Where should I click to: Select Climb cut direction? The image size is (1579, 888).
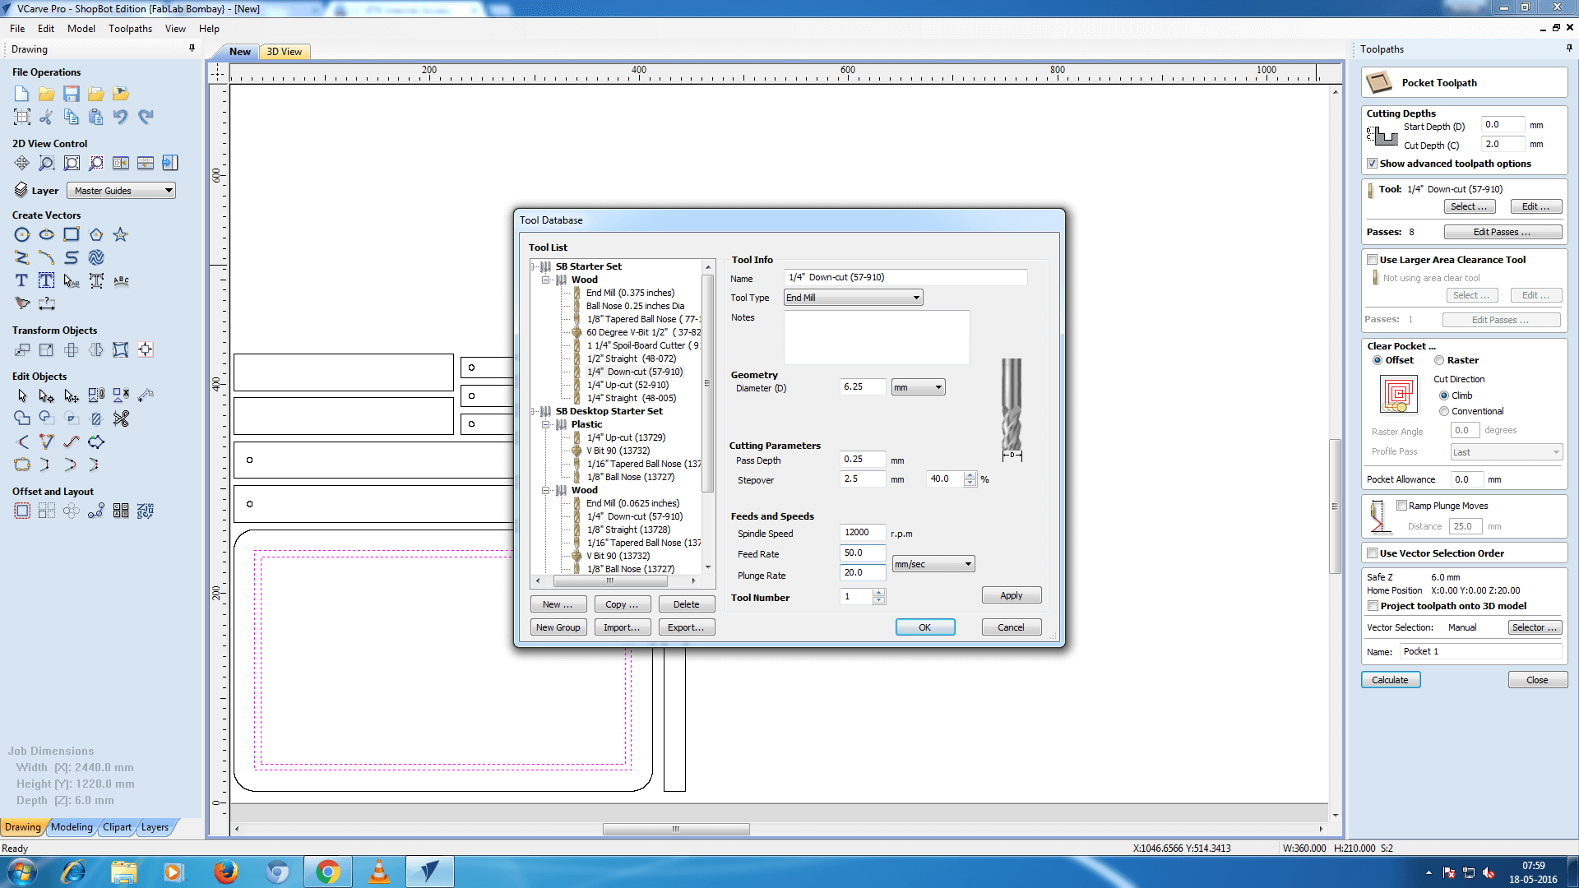point(1444,395)
